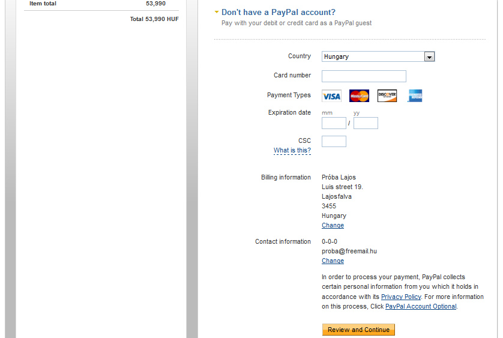Focus the expiration year yy field

[366, 123]
